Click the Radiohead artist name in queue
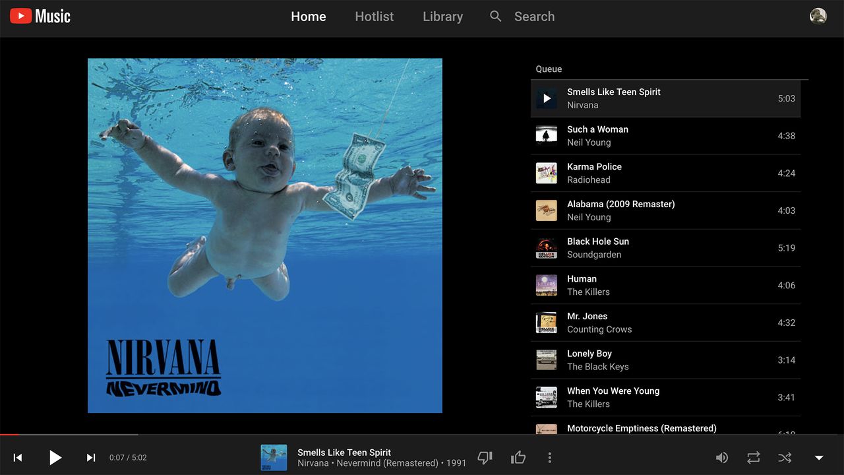The height and width of the screenshot is (475, 844). pos(589,179)
